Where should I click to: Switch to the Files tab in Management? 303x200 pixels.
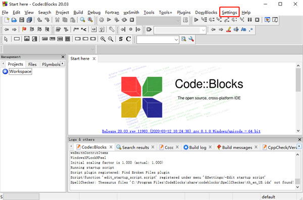click(32, 64)
